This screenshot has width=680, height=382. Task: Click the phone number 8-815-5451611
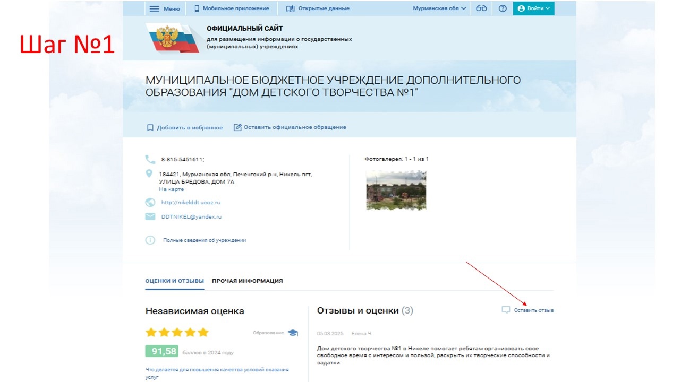click(x=183, y=159)
